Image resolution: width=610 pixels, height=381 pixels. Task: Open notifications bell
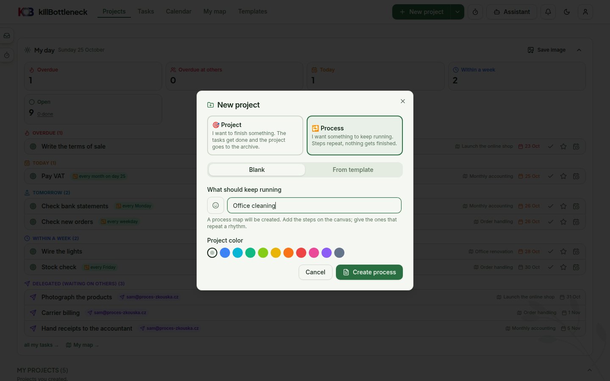[x=548, y=12]
